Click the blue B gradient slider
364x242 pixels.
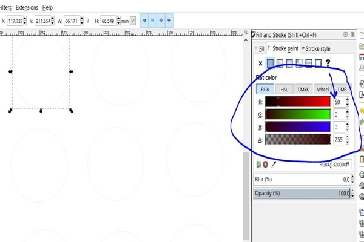point(298,127)
